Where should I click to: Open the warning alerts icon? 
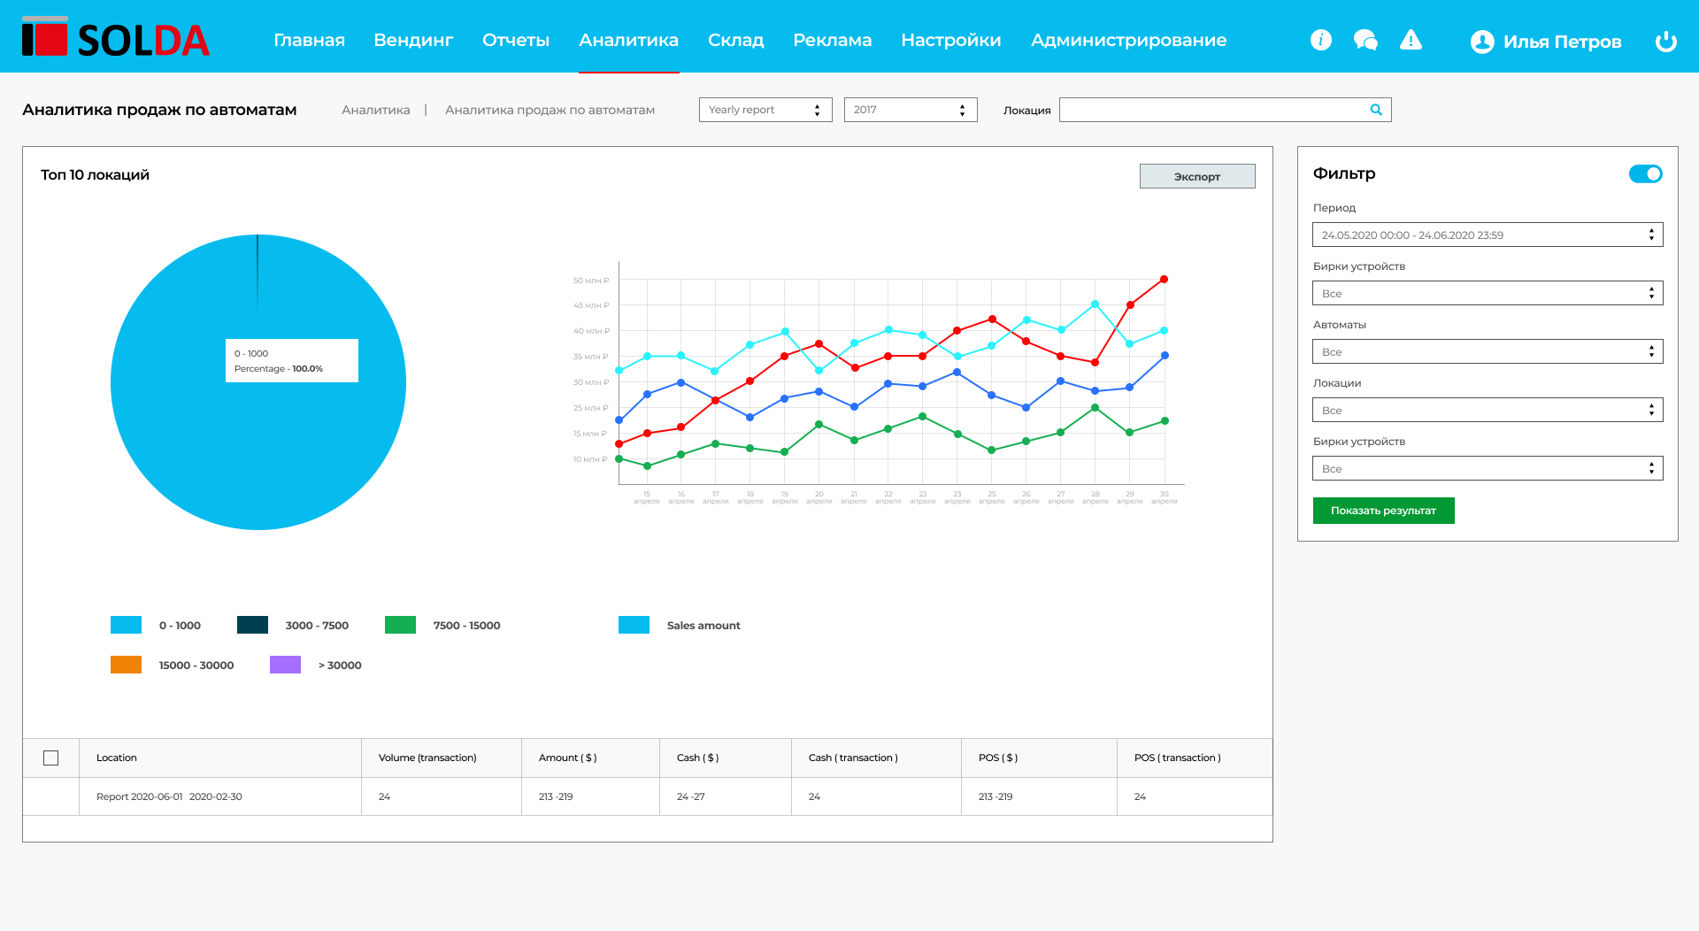[1411, 40]
